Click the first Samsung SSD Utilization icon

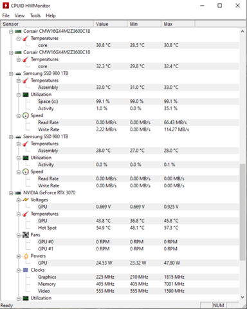[26, 95]
